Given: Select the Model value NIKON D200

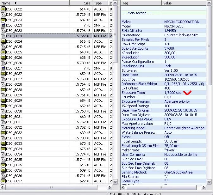Looking at the screenshot, I should click(174, 26).
